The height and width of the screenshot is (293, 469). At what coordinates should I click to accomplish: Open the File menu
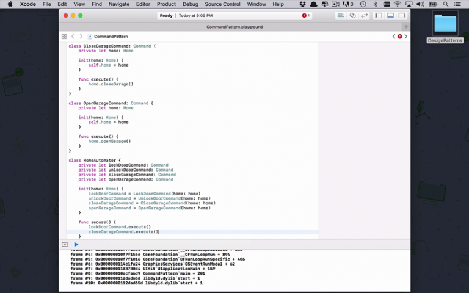46,4
